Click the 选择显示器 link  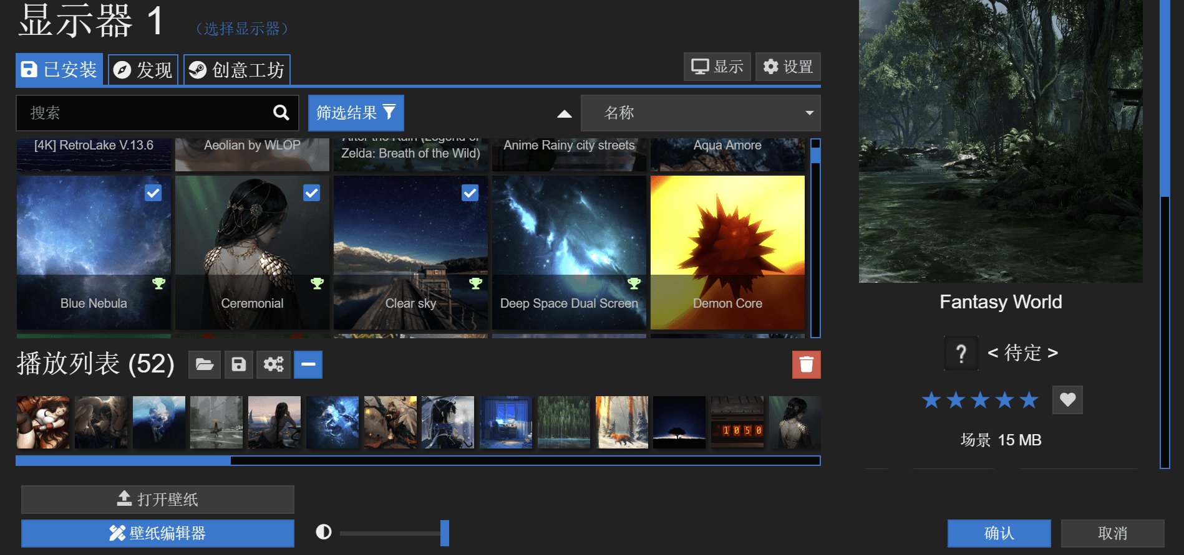click(242, 29)
